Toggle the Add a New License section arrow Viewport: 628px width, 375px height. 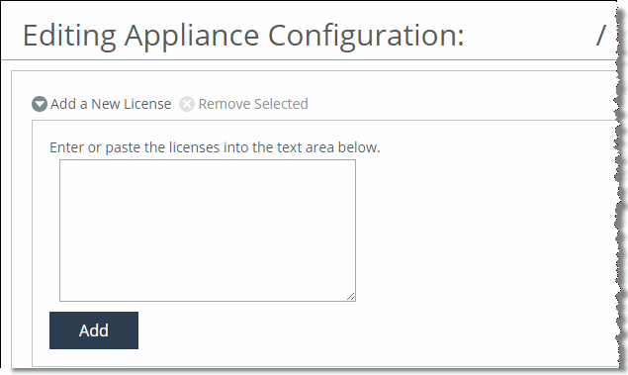pyautogui.click(x=40, y=104)
